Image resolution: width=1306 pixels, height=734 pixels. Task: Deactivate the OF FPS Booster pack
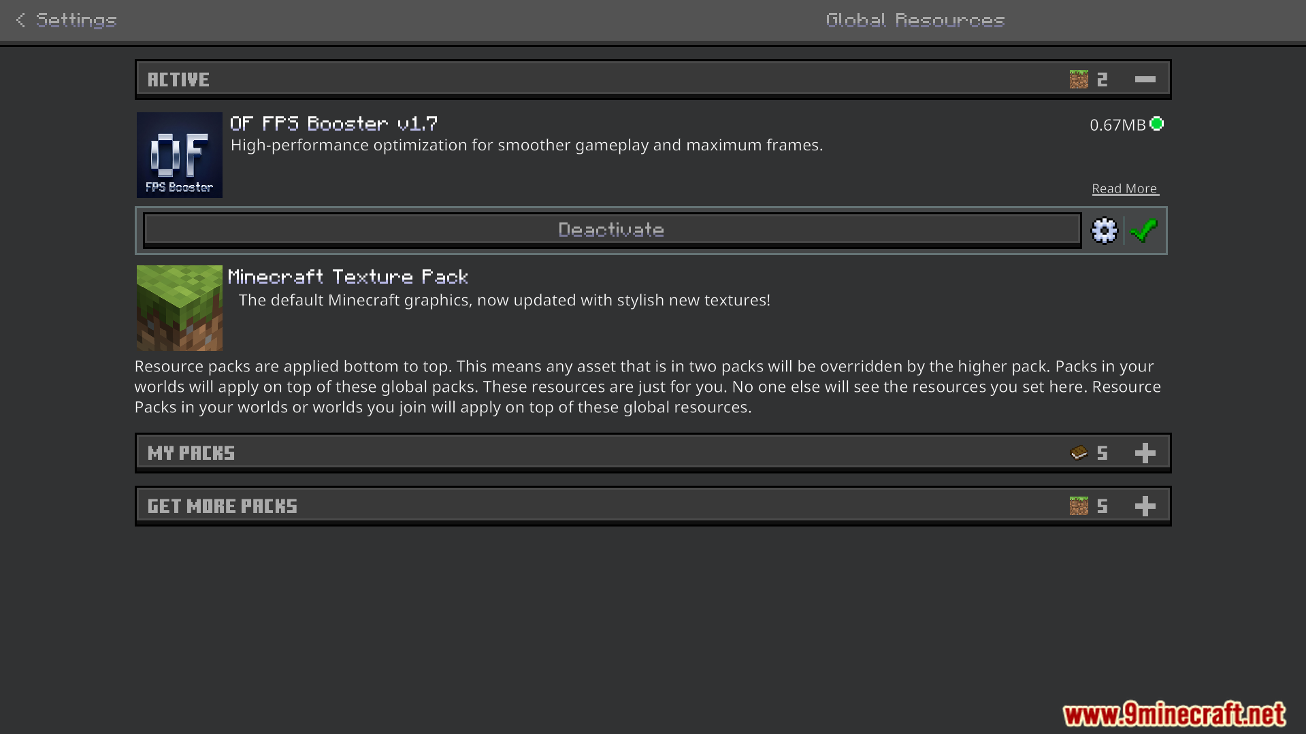pos(612,230)
